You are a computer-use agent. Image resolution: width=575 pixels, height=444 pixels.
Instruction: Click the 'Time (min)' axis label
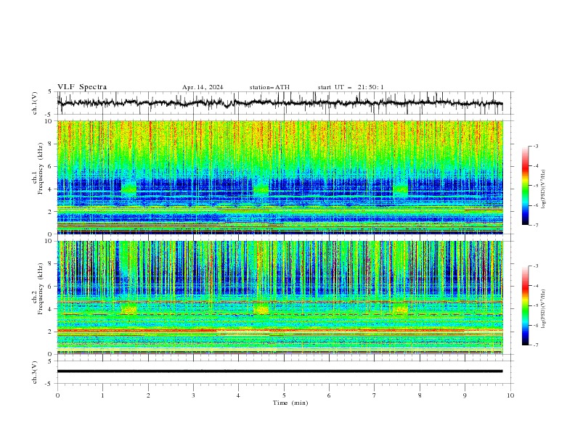pos(290,403)
